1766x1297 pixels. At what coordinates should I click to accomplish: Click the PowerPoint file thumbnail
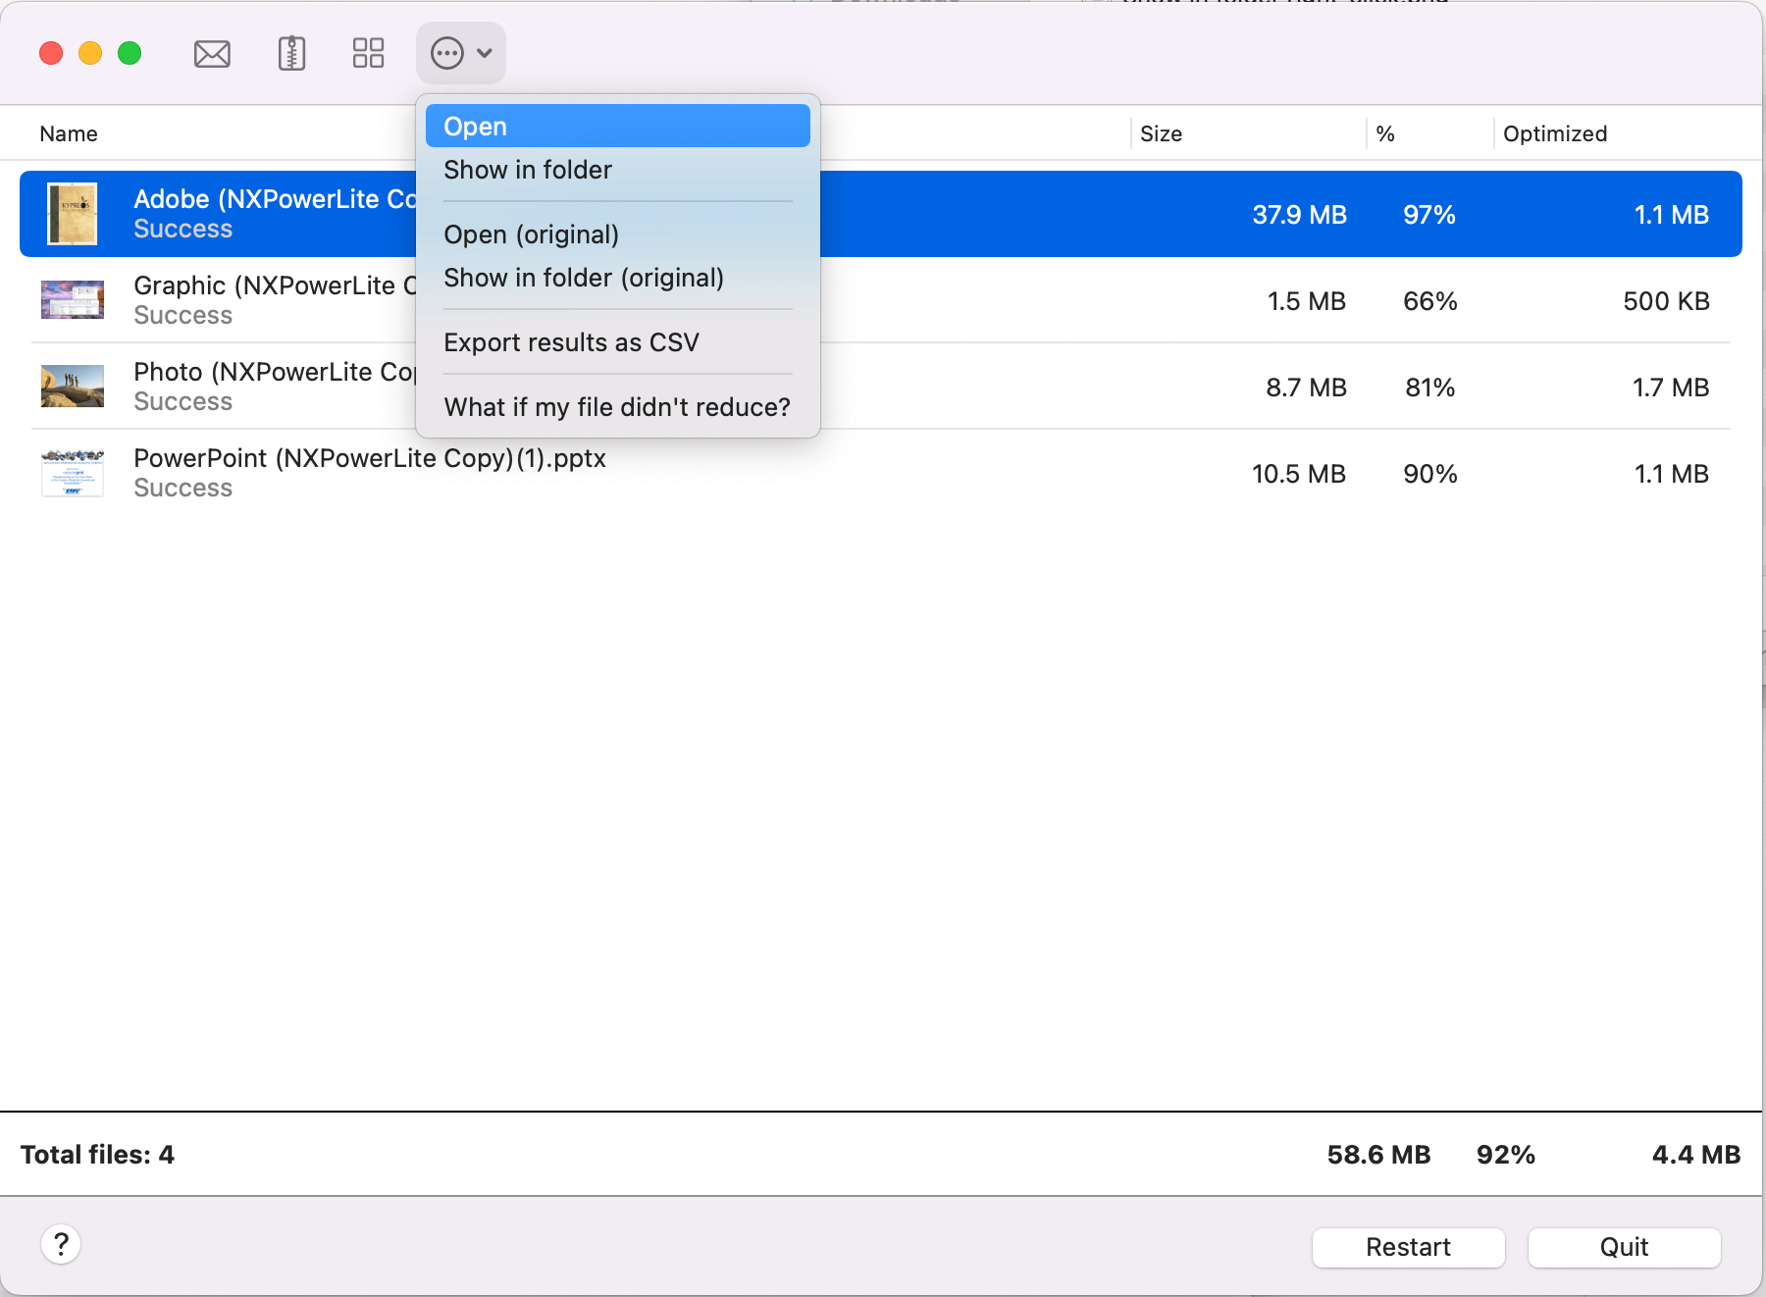click(x=72, y=472)
